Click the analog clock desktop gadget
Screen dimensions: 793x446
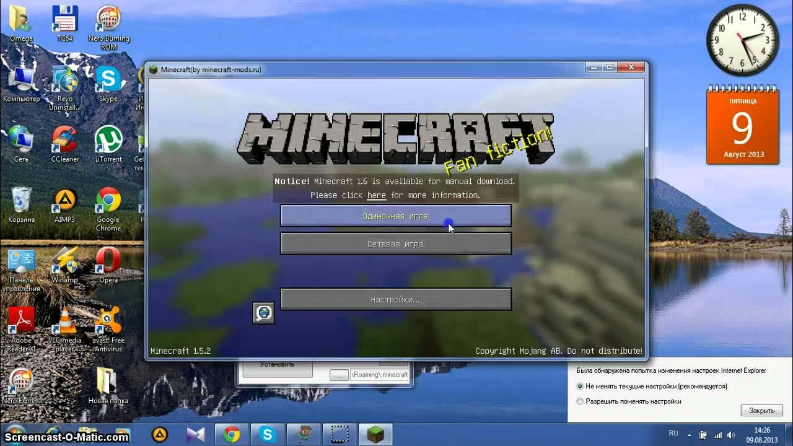742,41
